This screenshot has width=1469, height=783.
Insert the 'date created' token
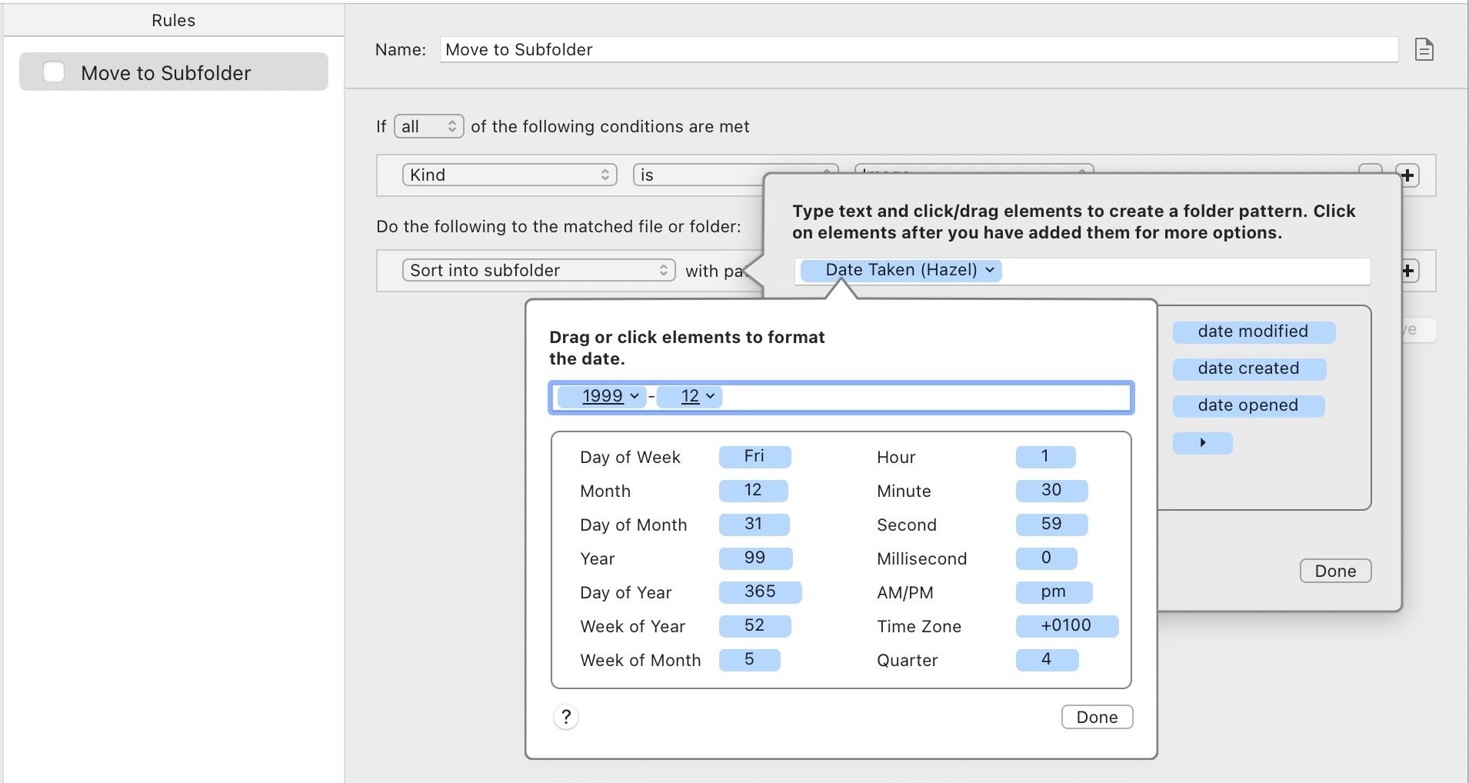tap(1247, 368)
